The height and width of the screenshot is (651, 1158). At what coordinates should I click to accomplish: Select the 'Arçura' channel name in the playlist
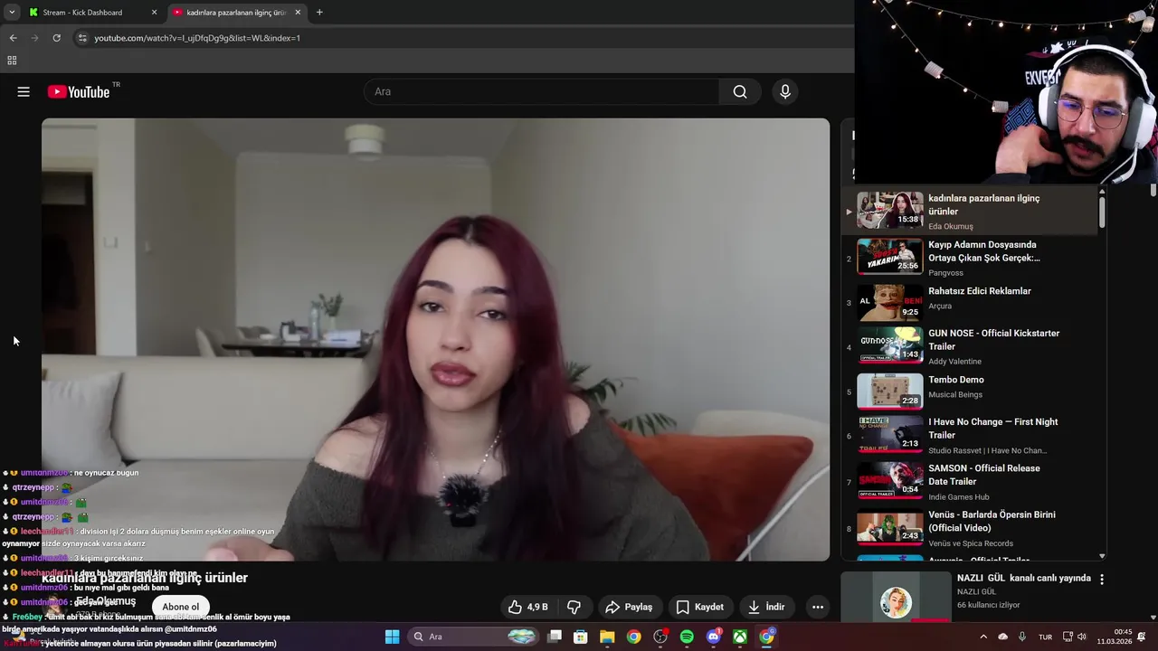(x=940, y=306)
